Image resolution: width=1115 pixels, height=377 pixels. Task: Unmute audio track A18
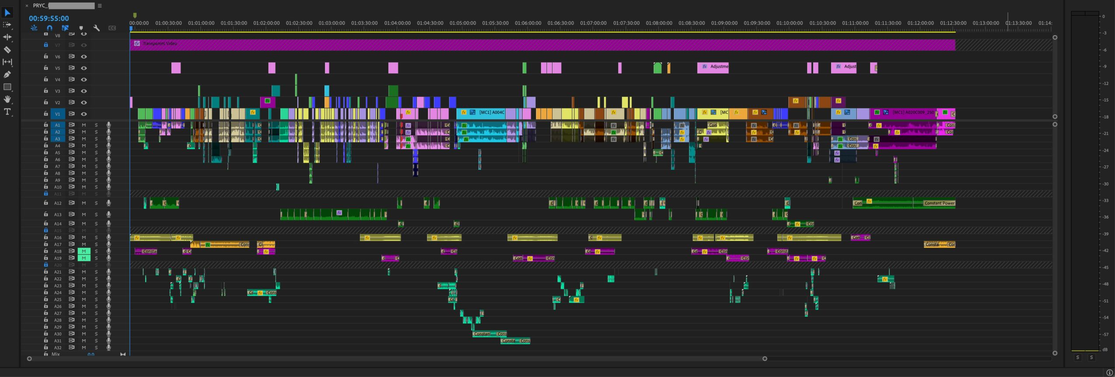(x=84, y=251)
